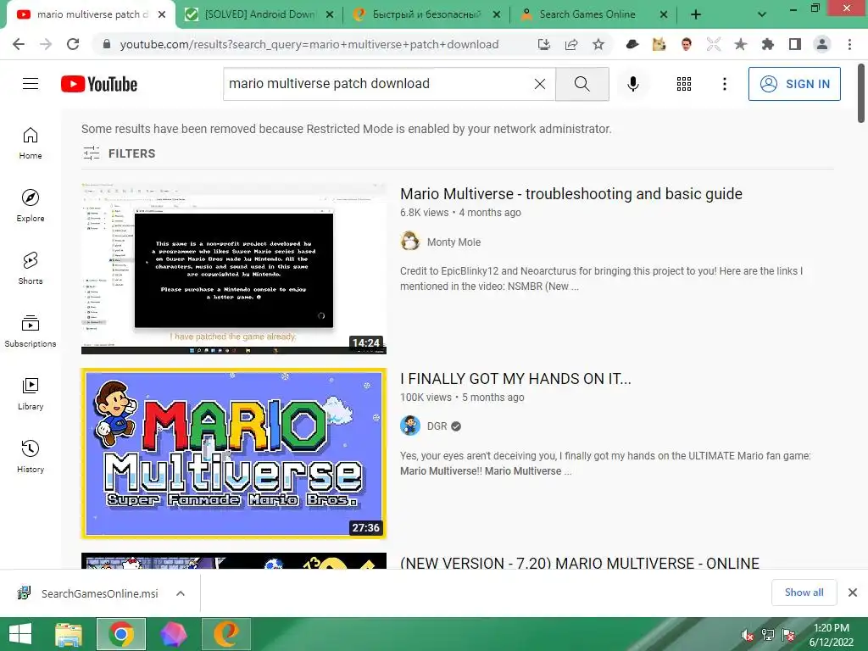The height and width of the screenshot is (651, 868).
Task: Go forward with browser forward arrow
Action: pyautogui.click(x=46, y=44)
